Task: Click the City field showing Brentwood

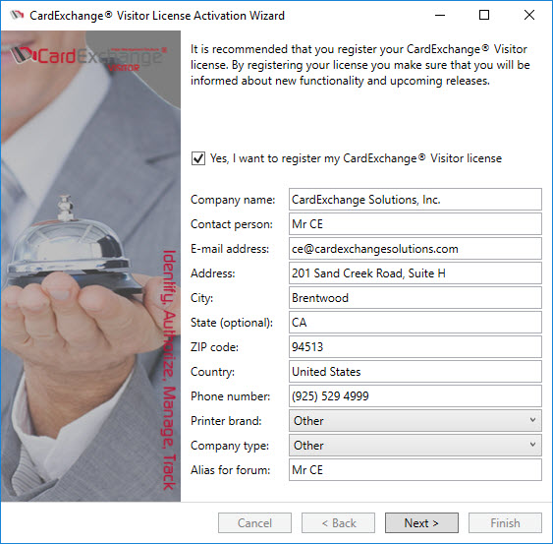Action: point(415,298)
